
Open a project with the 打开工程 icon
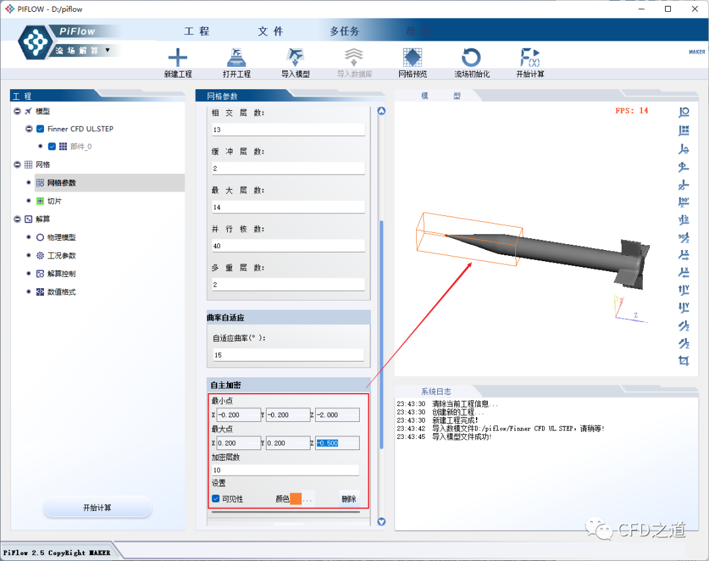click(x=236, y=58)
